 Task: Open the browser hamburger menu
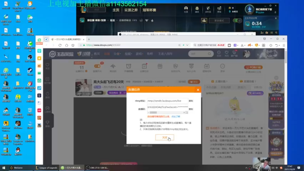click(283, 45)
